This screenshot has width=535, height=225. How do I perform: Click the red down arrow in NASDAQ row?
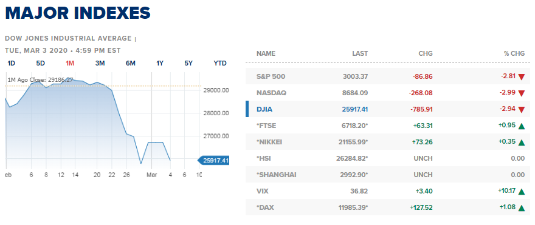(521, 93)
